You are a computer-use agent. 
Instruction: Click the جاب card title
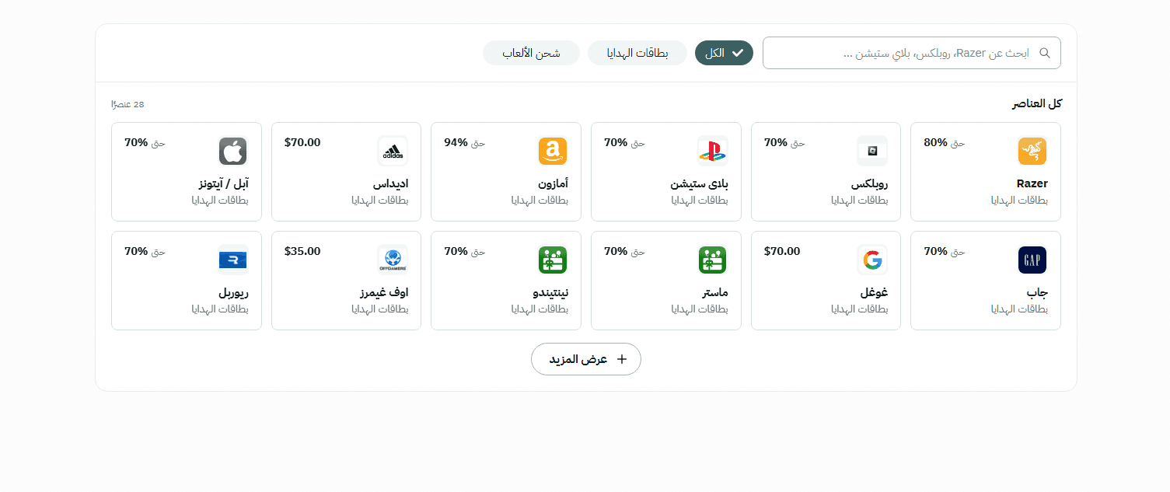pyautogui.click(x=1038, y=293)
